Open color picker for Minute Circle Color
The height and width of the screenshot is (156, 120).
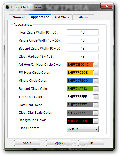coord(95,81)
